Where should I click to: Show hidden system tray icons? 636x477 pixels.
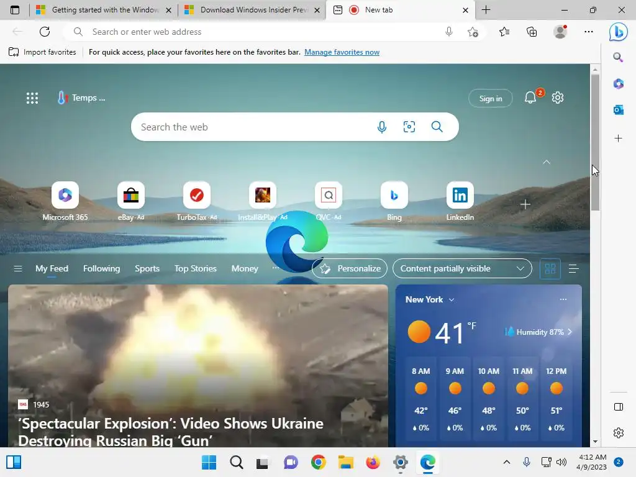coord(507,462)
